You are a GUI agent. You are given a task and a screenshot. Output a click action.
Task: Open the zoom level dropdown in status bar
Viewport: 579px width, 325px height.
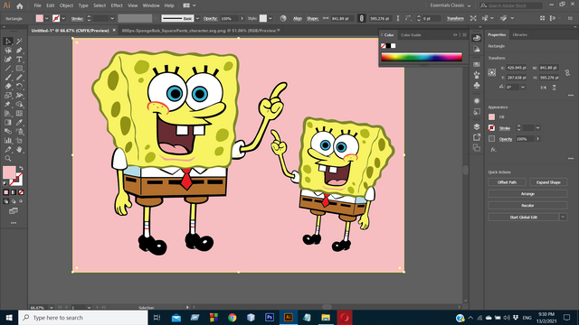(x=51, y=307)
